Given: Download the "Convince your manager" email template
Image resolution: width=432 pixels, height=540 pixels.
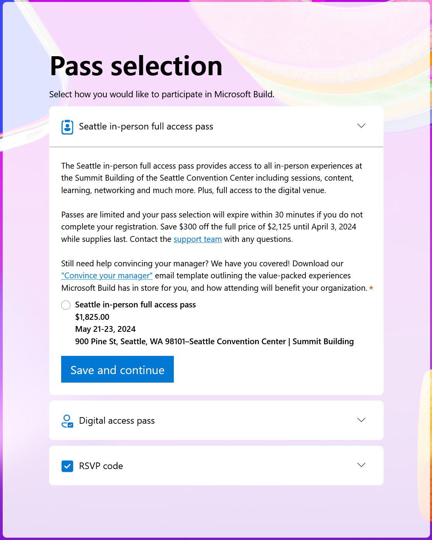Looking at the screenshot, I should [107, 276].
